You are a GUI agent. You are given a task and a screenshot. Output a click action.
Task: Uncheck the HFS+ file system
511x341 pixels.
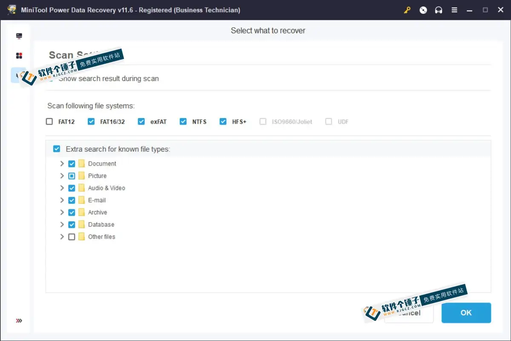pyautogui.click(x=223, y=121)
